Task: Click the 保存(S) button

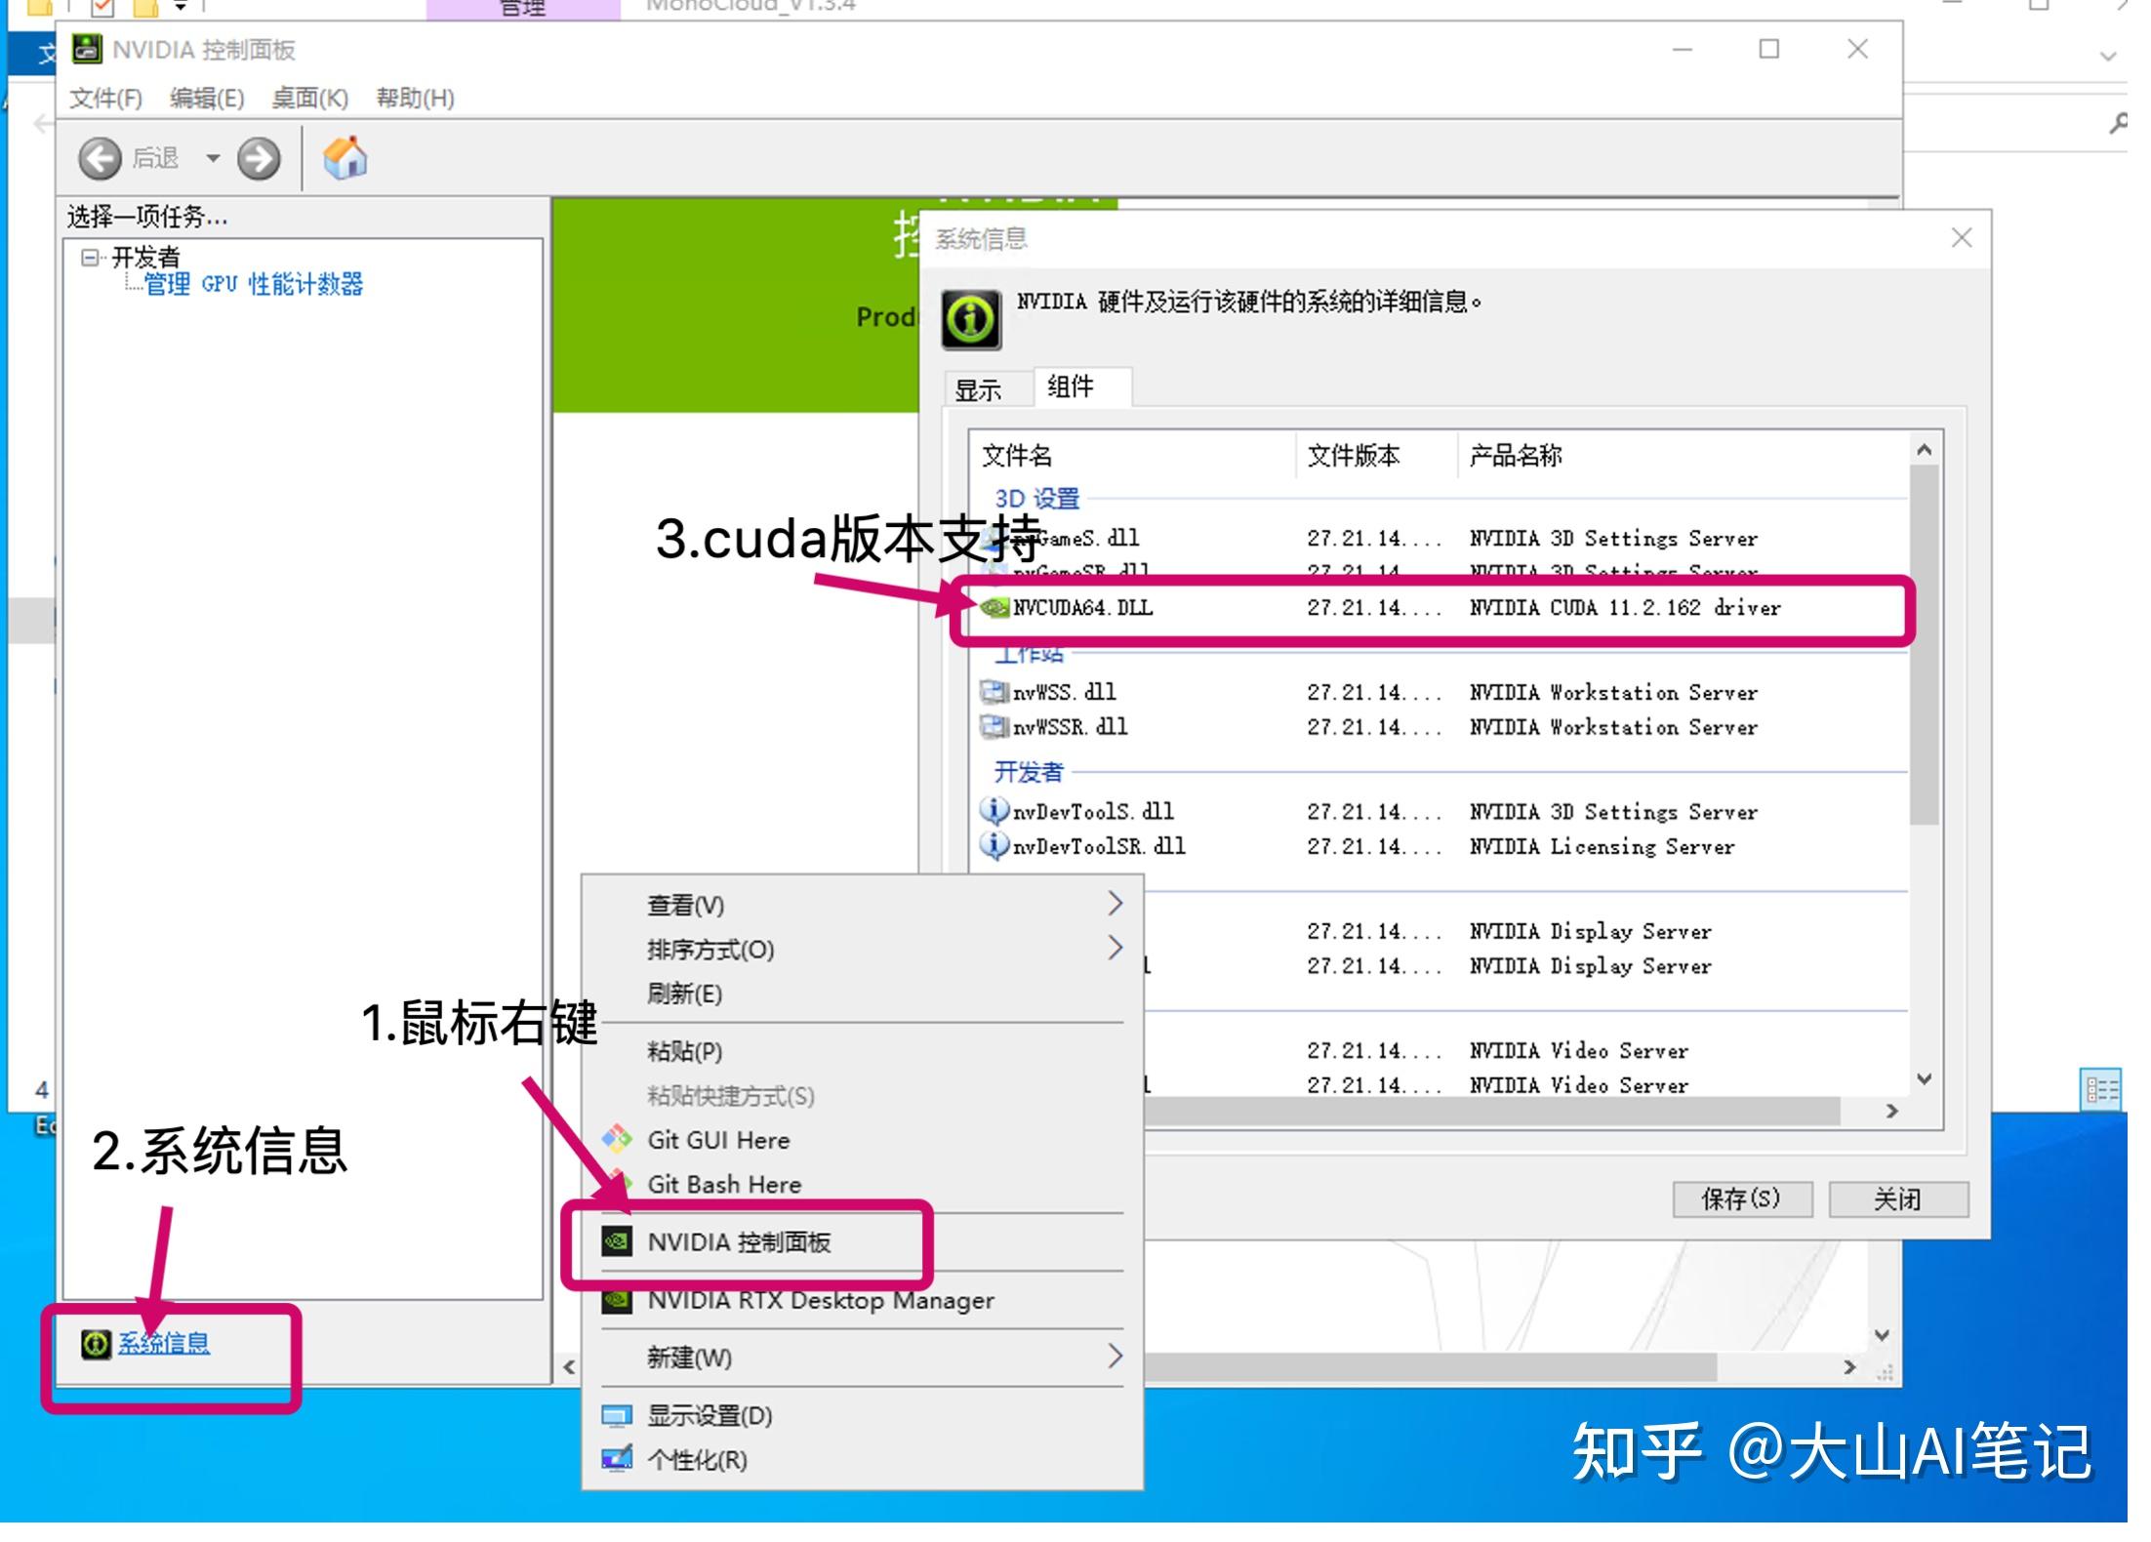Action: pyautogui.click(x=1744, y=1198)
